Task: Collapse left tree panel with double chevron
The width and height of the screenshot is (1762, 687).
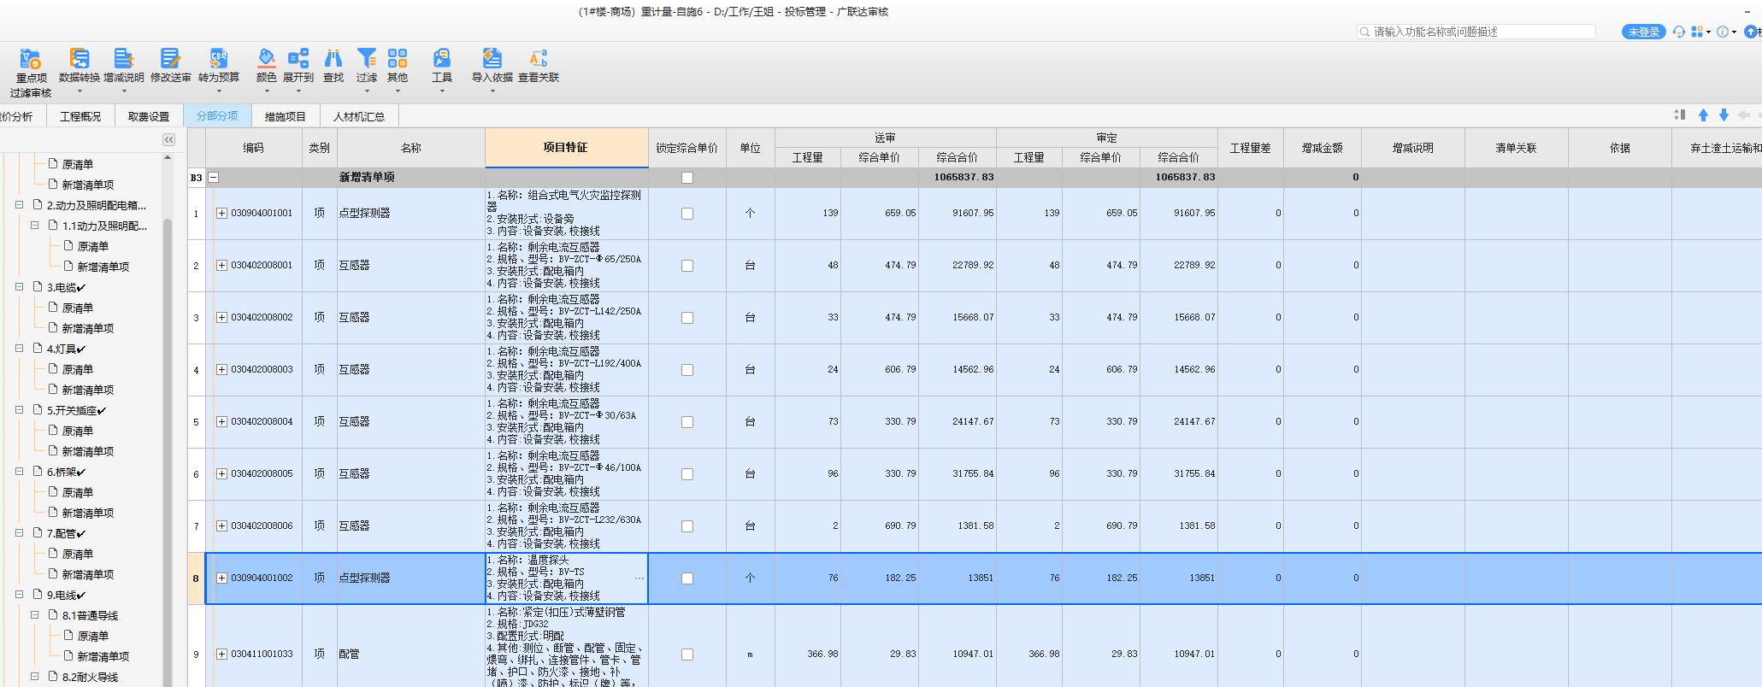Action: click(x=168, y=139)
